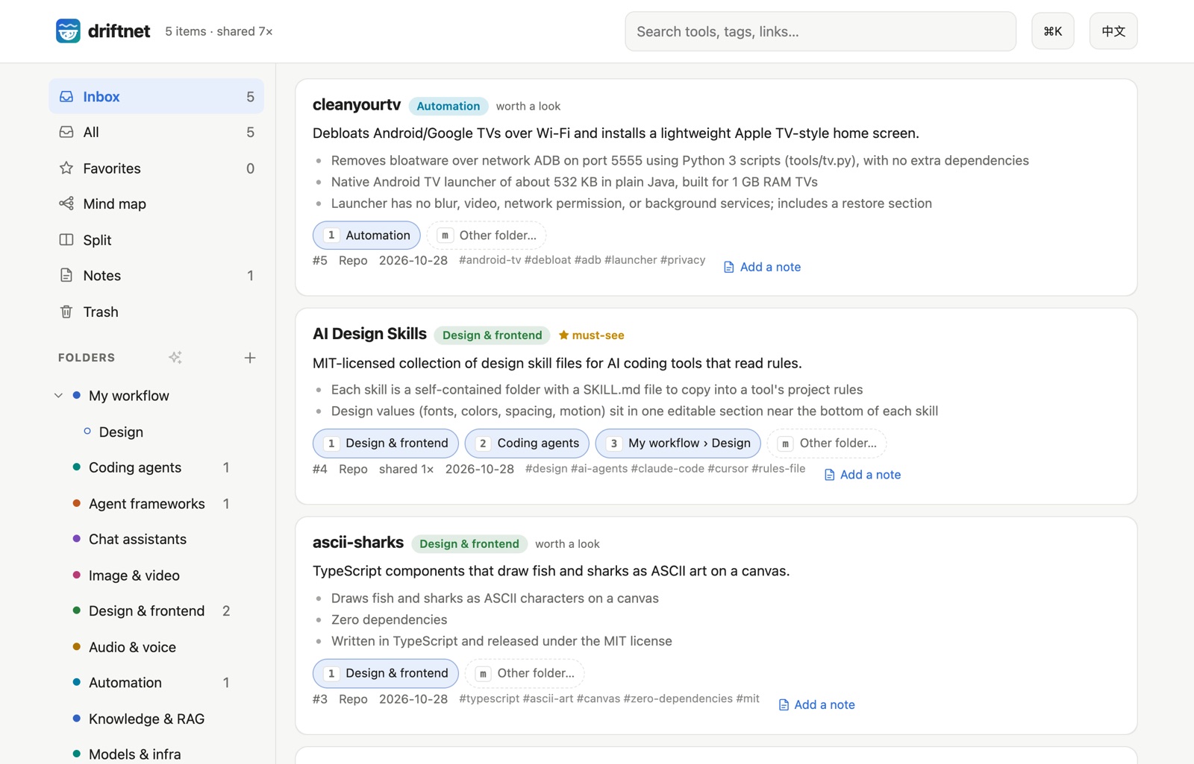1194x764 pixels.
Task: File cleanyourtv into Automation folder chip
Action: (x=366, y=236)
